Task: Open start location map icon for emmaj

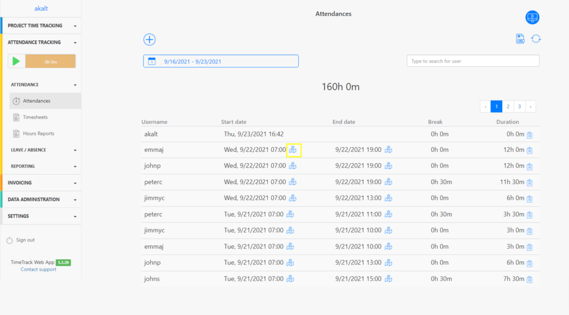Action: 293,150
